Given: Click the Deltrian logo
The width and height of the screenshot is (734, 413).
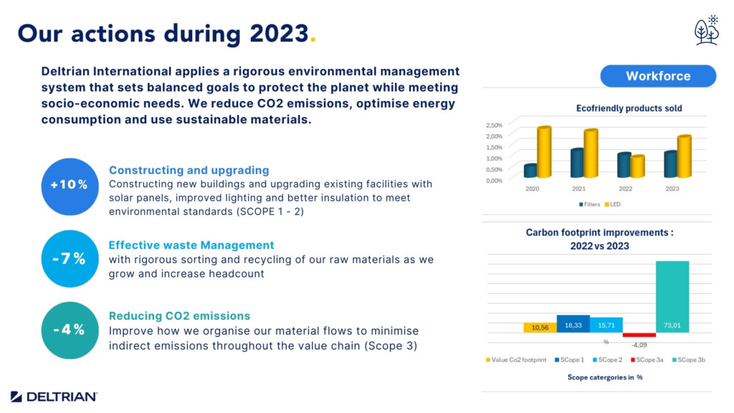Looking at the screenshot, I should [x=54, y=397].
